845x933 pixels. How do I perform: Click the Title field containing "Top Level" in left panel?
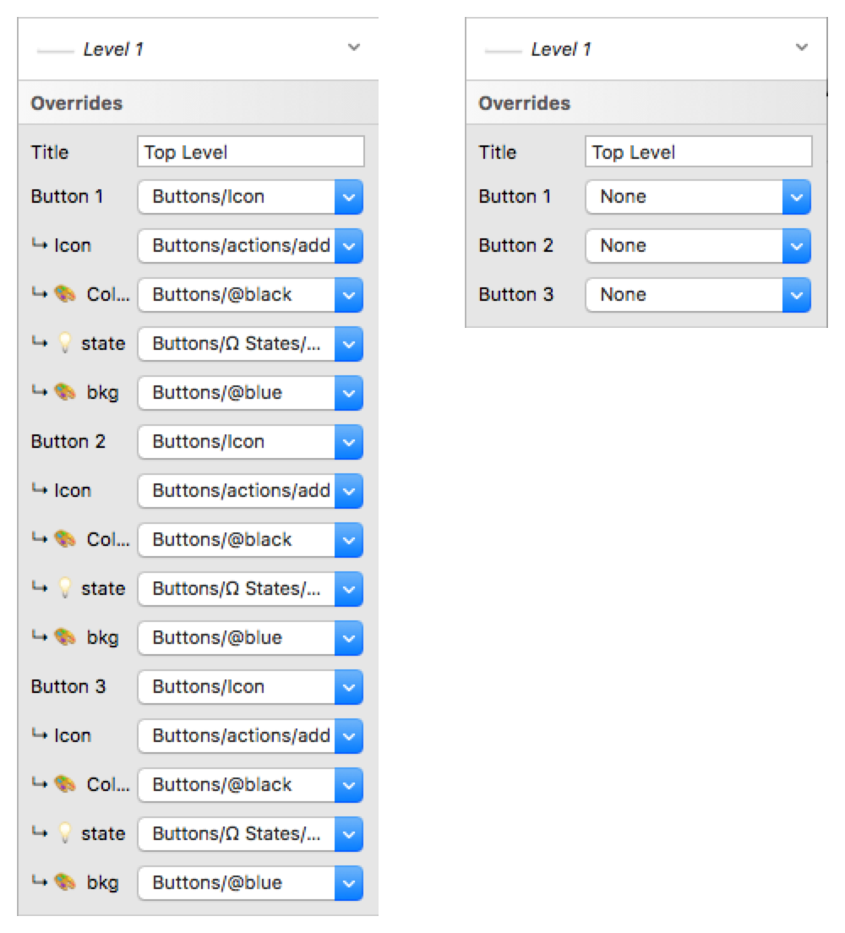click(249, 152)
